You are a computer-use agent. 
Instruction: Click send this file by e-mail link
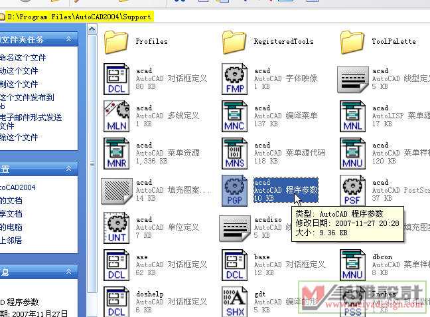pos(31,122)
